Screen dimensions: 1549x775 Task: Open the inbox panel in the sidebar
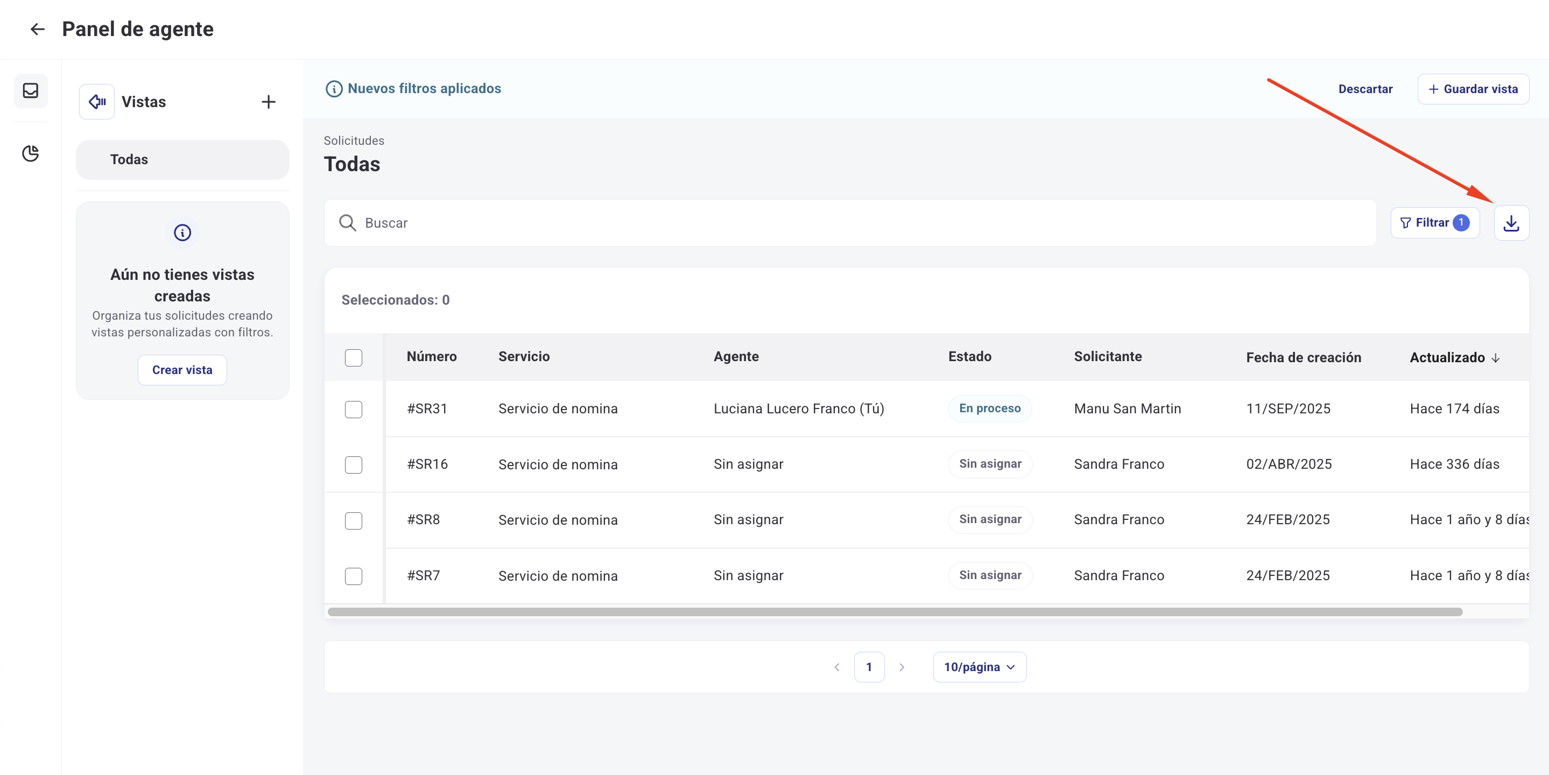tap(31, 91)
